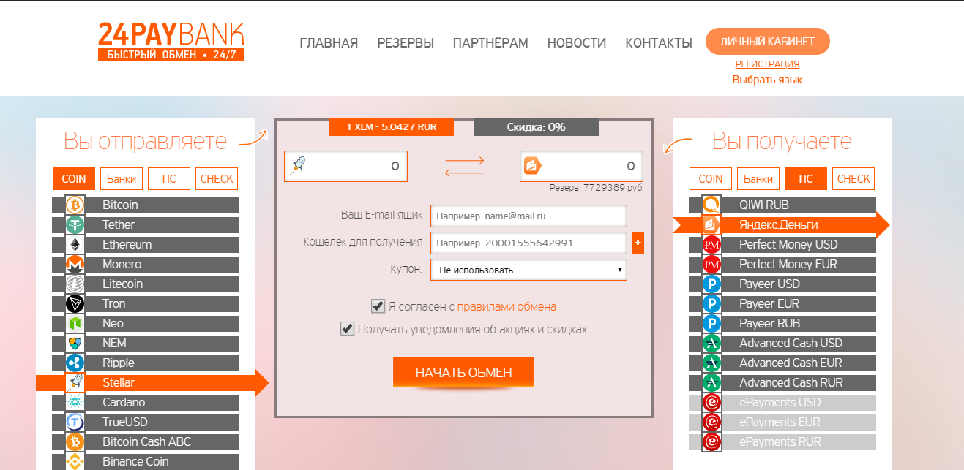964x470 pixels.
Task: Click the Perfect Money EUR icon
Action: (711, 265)
